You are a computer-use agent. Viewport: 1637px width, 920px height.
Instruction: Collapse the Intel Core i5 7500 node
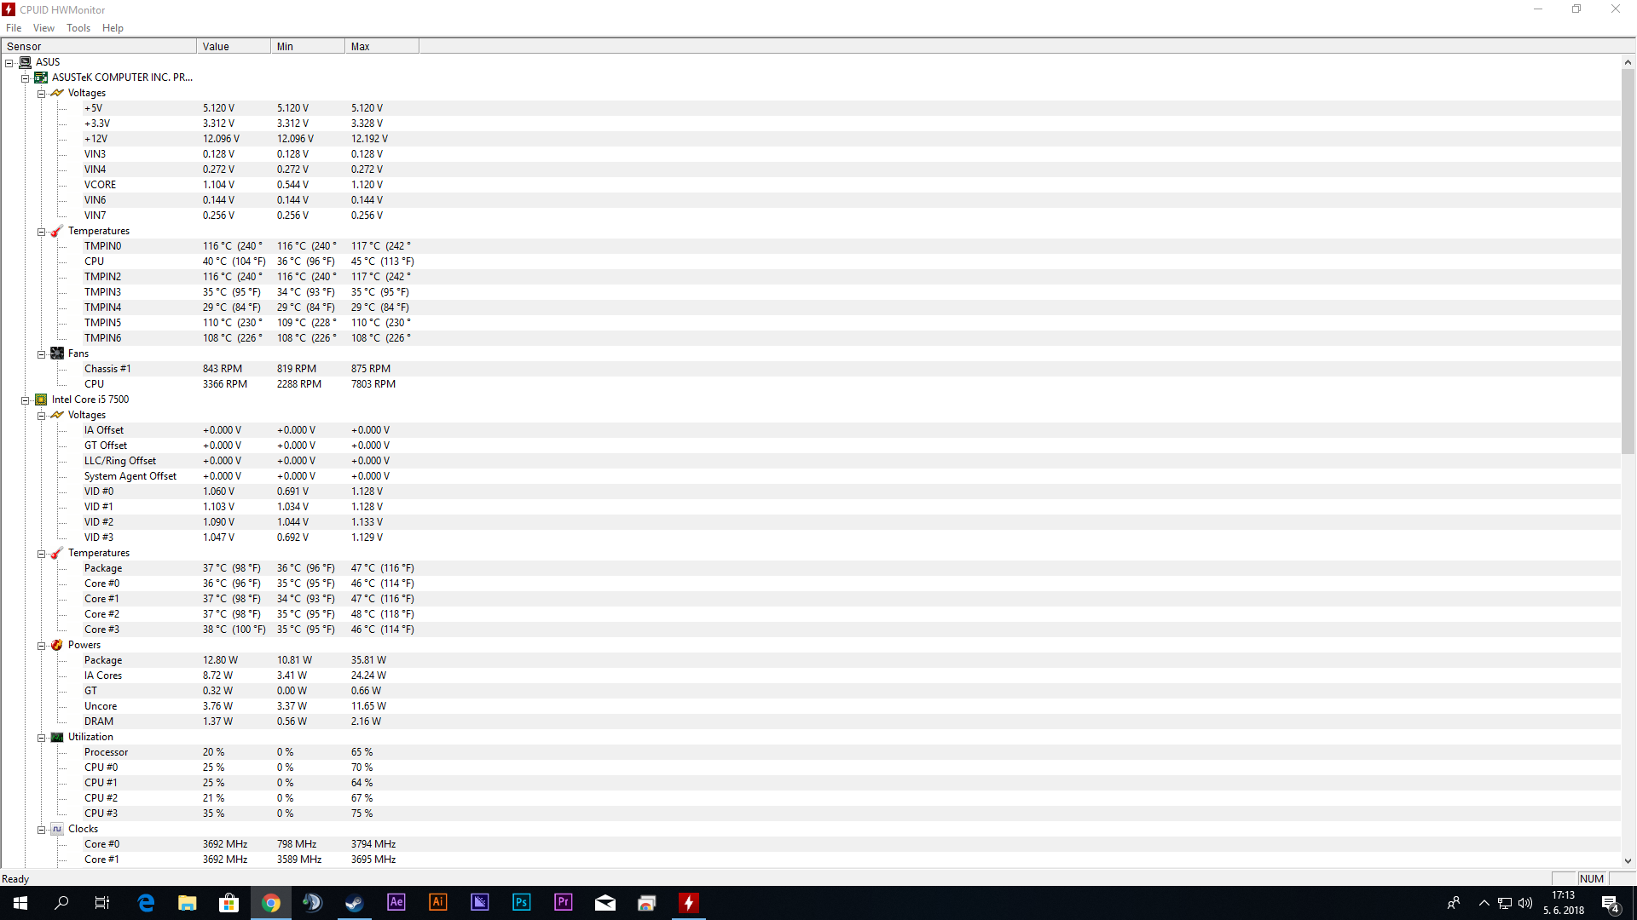[x=26, y=400]
